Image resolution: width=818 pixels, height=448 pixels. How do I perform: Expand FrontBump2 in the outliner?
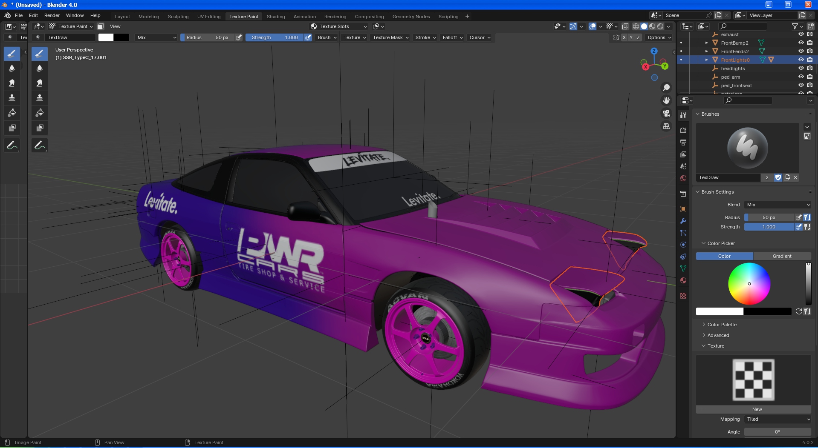click(x=706, y=43)
